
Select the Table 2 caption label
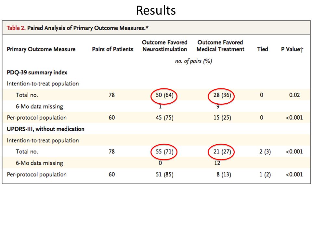16,28
